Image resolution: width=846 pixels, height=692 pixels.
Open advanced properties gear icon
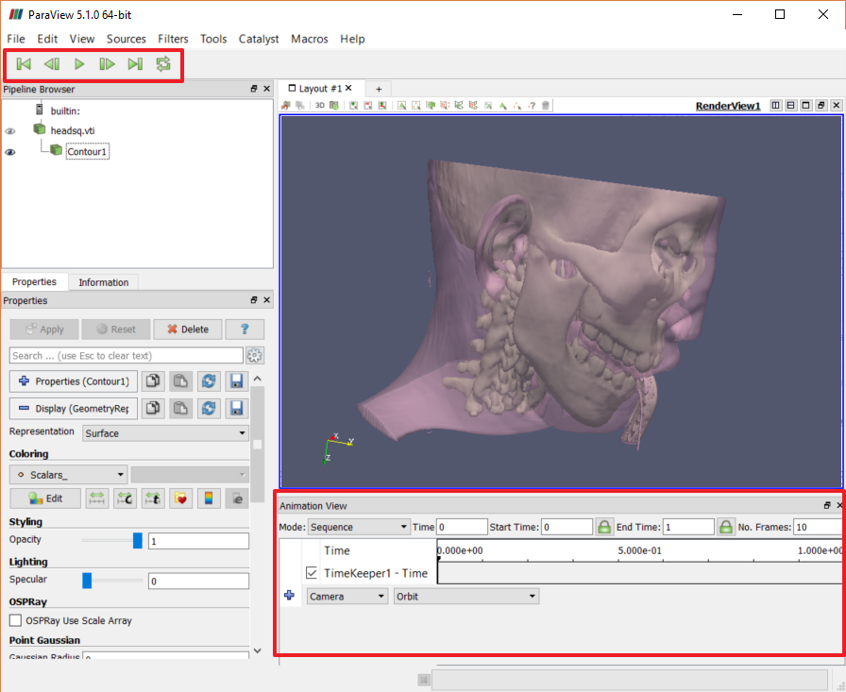pyautogui.click(x=254, y=356)
